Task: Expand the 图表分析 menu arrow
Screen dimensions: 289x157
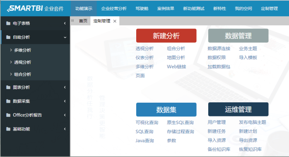Action: pos(65,87)
